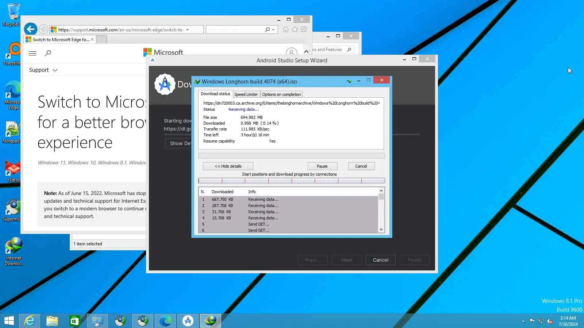Open the Internet Download Manager desktop shortcut
This screenshot has height=328, width=584.
14,251
